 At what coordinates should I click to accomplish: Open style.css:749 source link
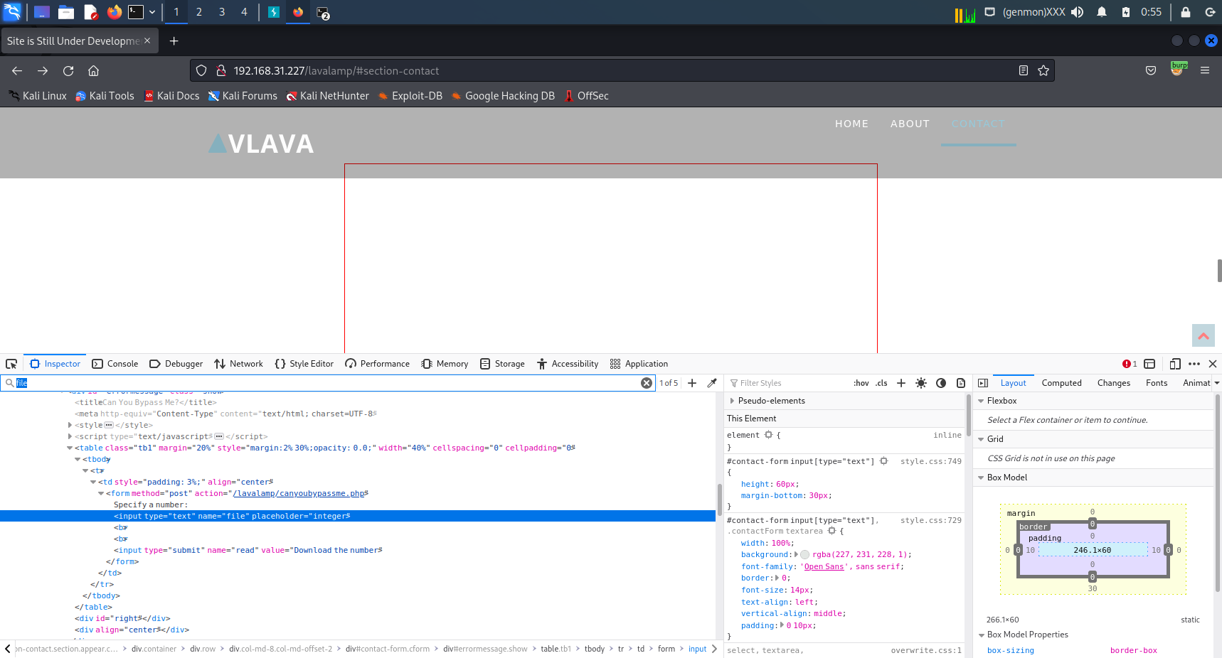click(930, 462)
